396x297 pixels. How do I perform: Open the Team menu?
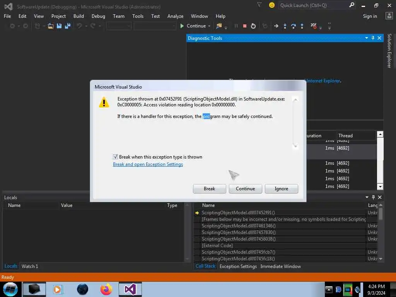[x=118, y=16]
